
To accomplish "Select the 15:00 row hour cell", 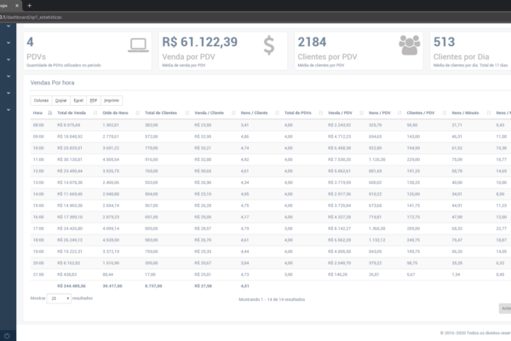I will [x=38, y=205].
